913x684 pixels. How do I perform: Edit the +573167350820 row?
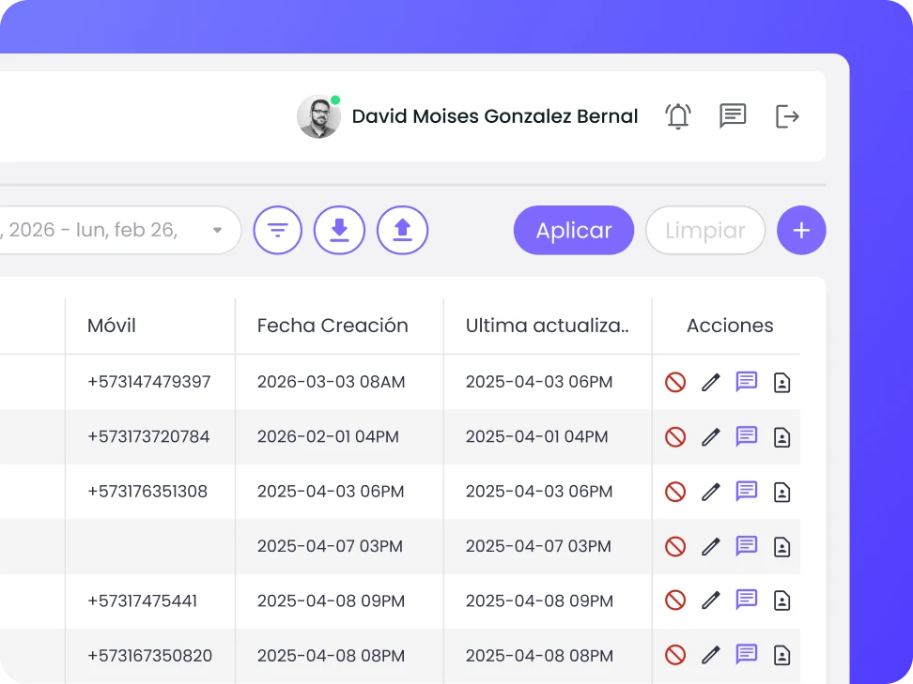(711, 655)
